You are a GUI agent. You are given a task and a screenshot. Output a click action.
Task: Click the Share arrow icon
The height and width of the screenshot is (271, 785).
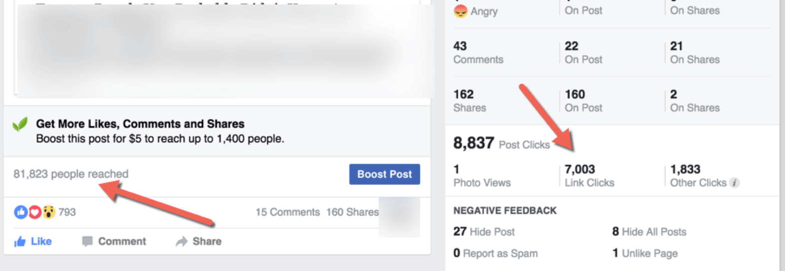click(x=181, y=242)
